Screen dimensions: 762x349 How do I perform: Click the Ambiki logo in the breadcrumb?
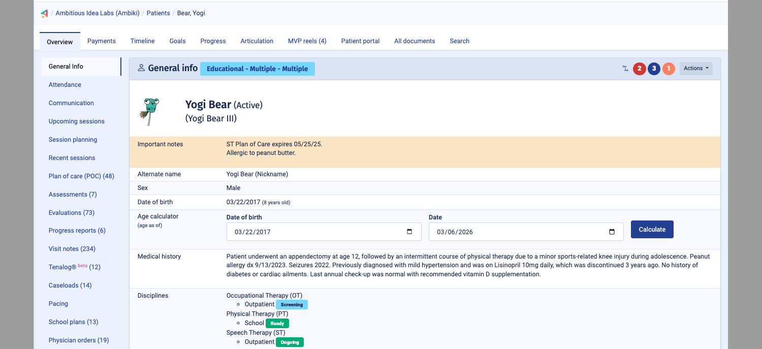(44, 13)
